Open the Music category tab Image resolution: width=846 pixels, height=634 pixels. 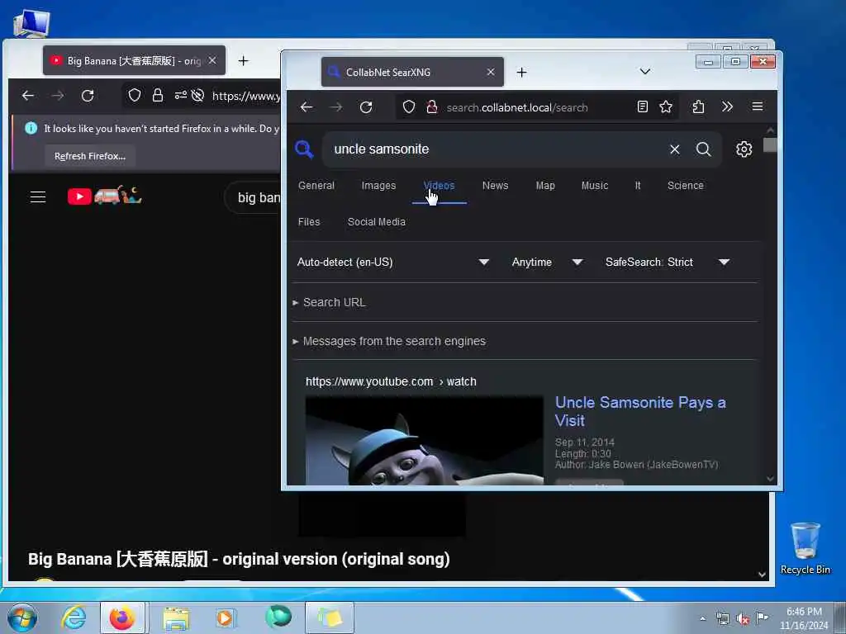point(595,186)
